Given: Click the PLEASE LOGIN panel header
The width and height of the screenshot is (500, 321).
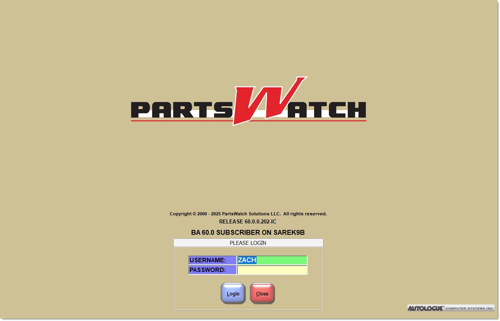Looking at the screenshot, I should pos(248,243).
